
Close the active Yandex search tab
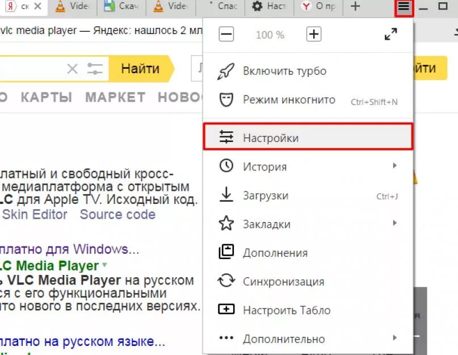[x=37, y=6]
